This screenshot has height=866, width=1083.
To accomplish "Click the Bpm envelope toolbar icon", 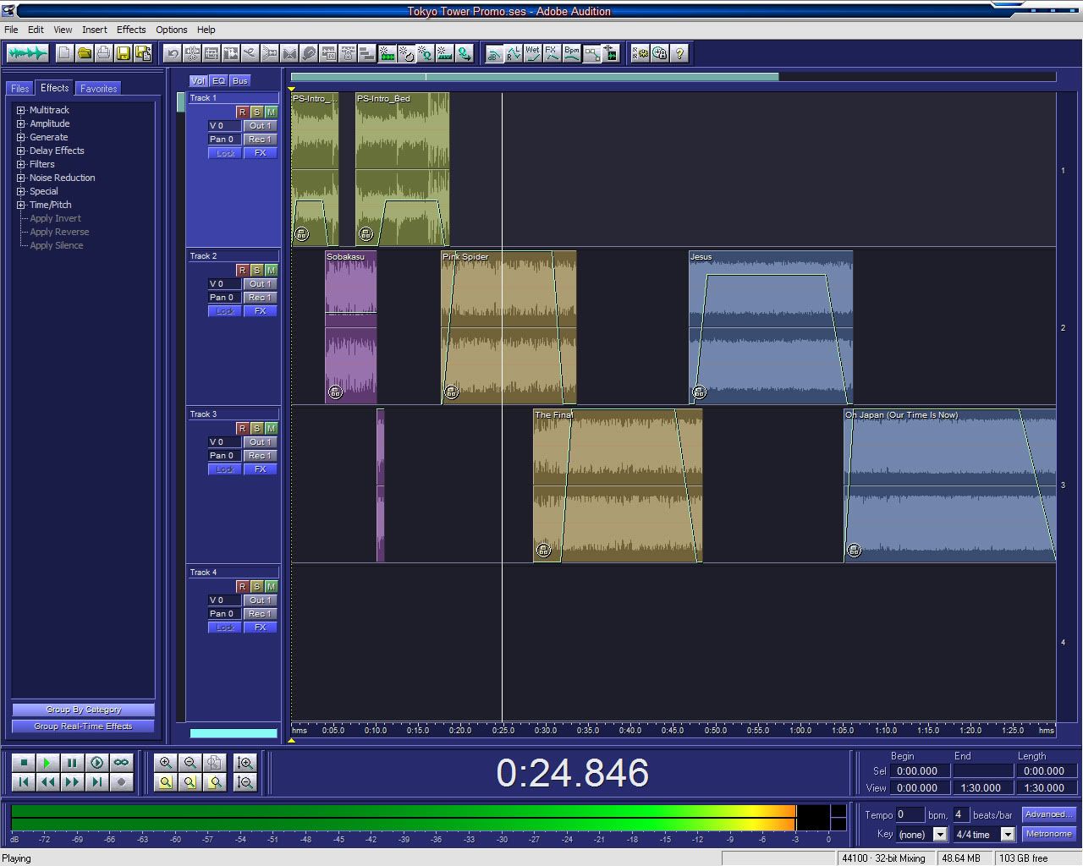I will (x=572, y=53).
